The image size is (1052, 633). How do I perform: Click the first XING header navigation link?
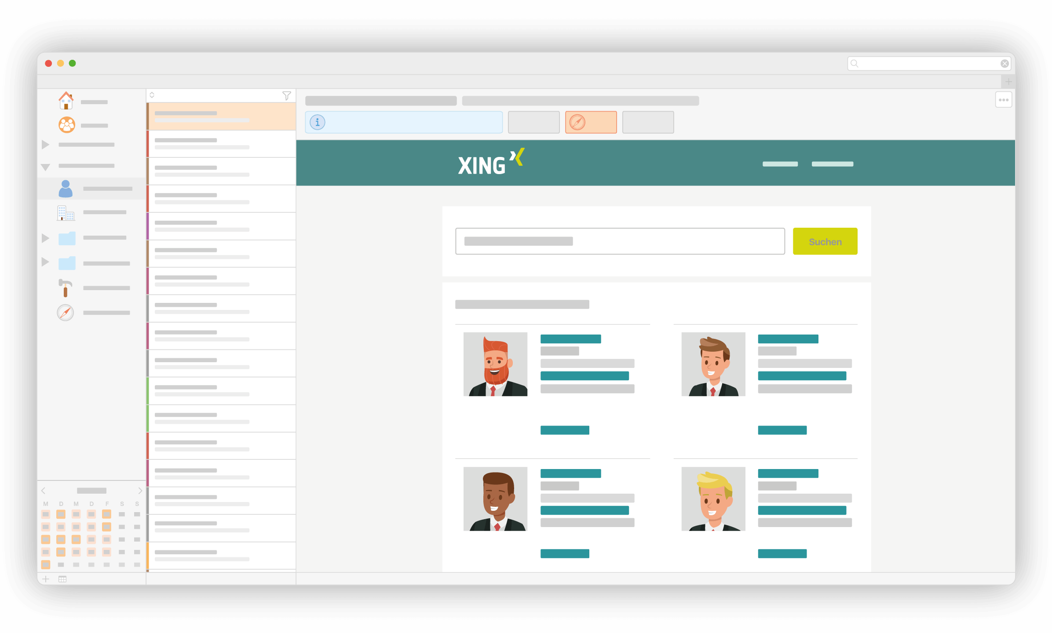coord(780,164)
